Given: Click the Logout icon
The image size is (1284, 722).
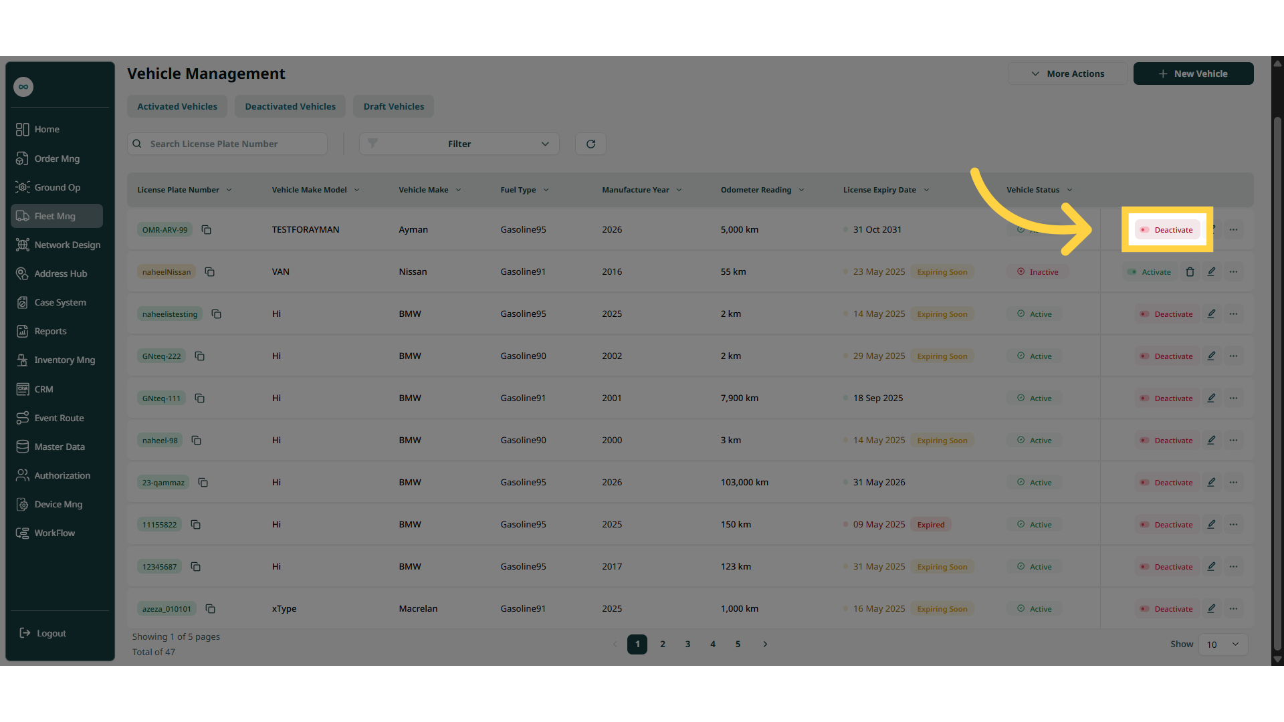Looking at the screenshot, I should (x=25, y=633).
